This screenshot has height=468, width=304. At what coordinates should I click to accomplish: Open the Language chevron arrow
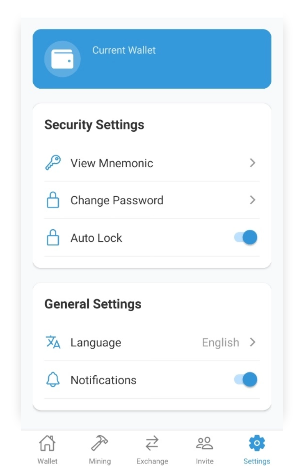pos(253,342)
